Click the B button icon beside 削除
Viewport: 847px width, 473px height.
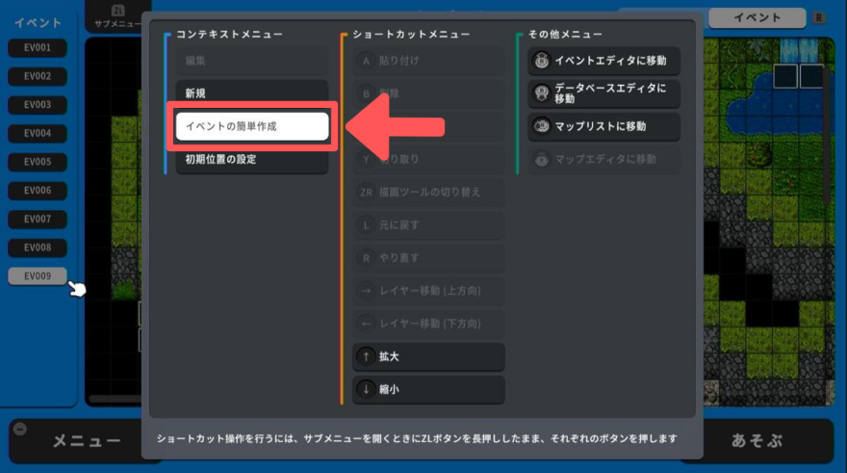[367, 93]
